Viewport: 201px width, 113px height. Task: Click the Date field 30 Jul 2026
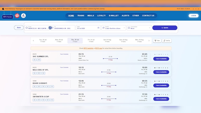88,28
